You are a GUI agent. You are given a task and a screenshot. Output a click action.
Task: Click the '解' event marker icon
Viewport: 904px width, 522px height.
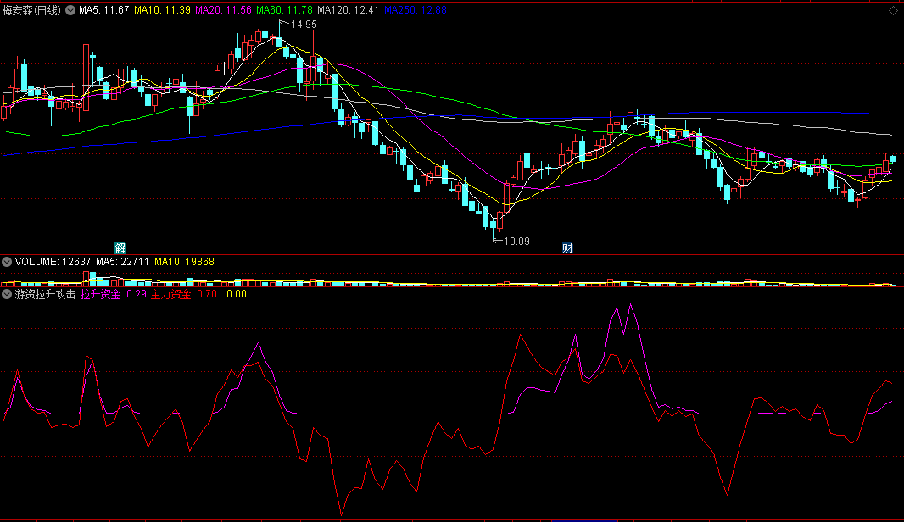coord(120,248)
